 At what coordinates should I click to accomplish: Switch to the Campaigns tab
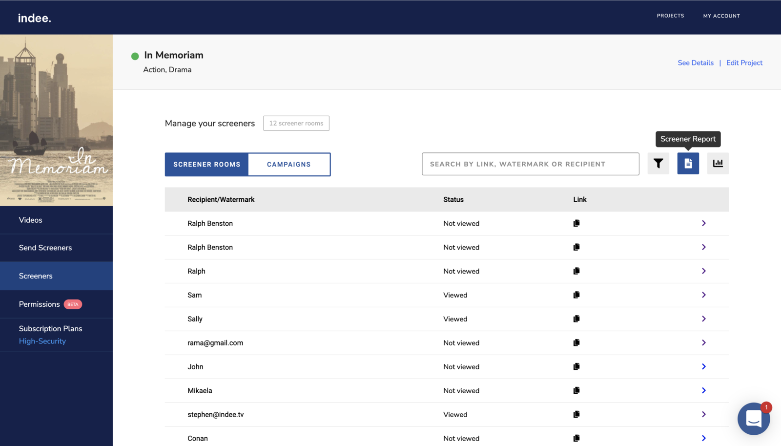click(x=288, y=165)
